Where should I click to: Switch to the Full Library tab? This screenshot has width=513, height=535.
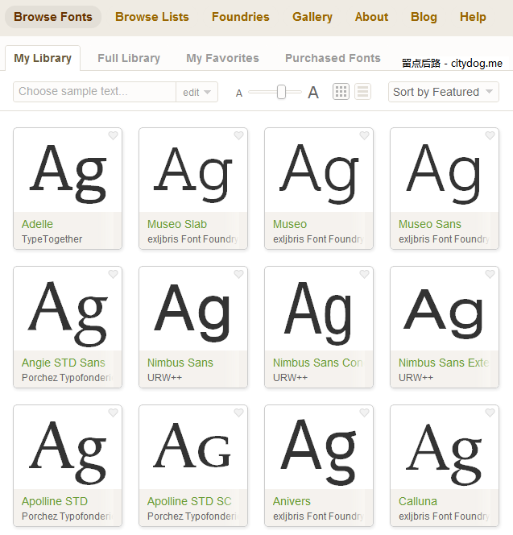129,58
